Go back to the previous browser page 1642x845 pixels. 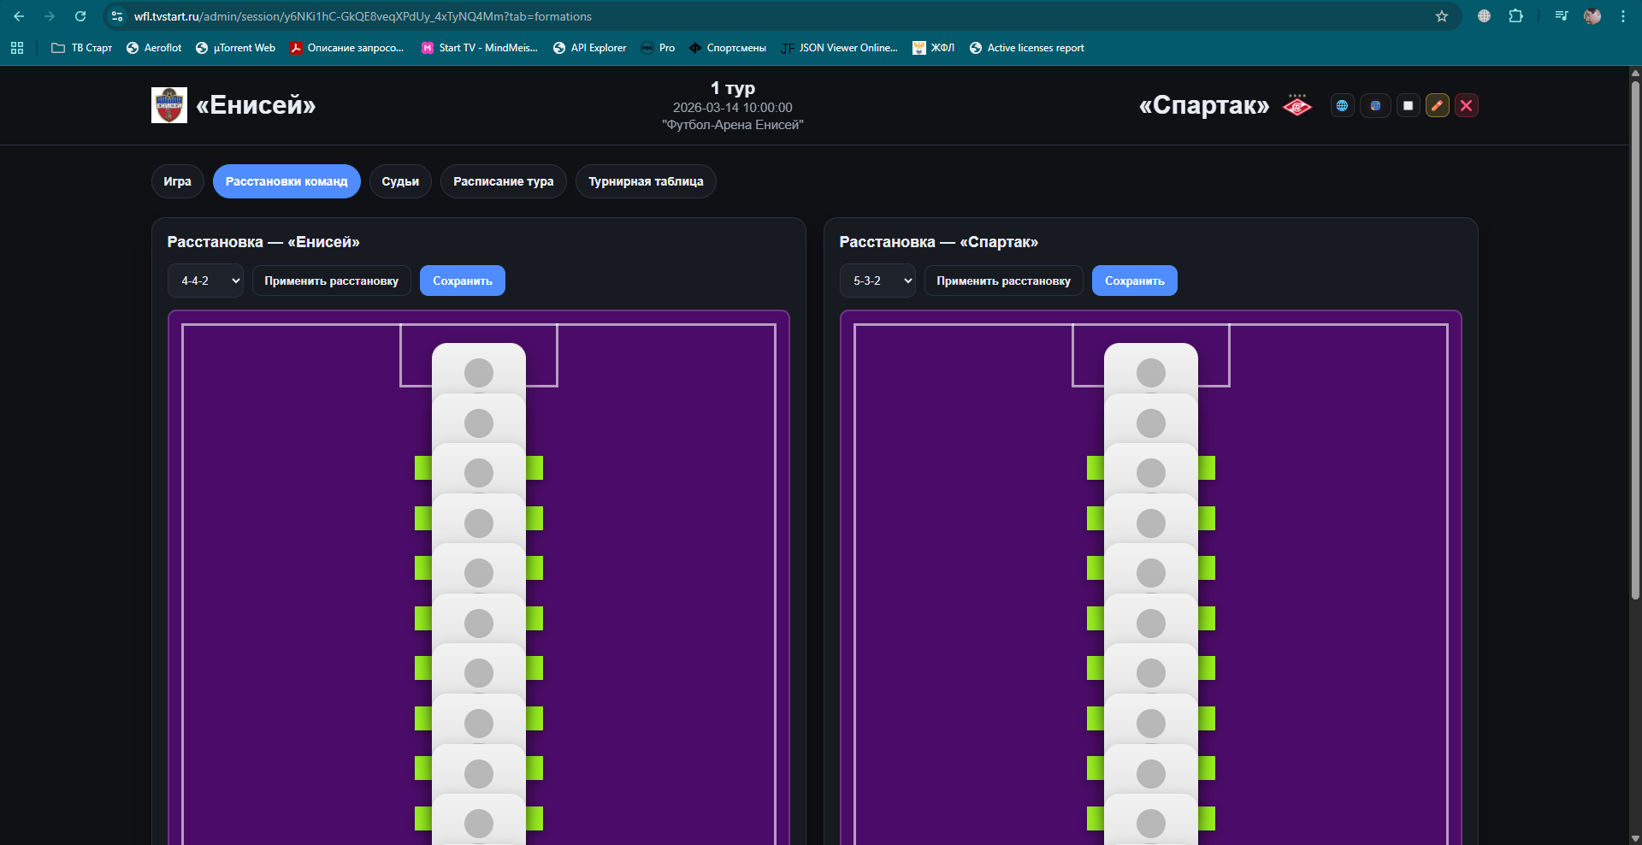19,16
